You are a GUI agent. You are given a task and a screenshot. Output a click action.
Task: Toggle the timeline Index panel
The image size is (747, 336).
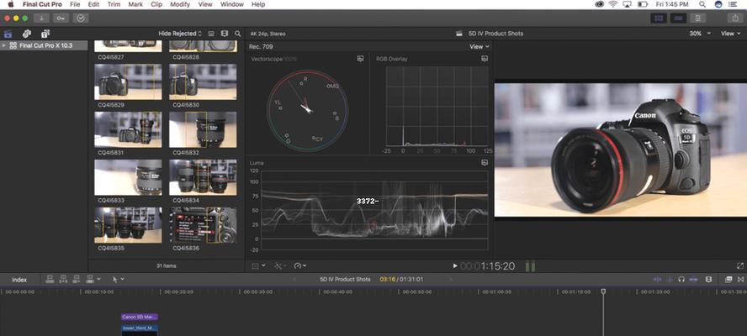[x=19, y=280]
